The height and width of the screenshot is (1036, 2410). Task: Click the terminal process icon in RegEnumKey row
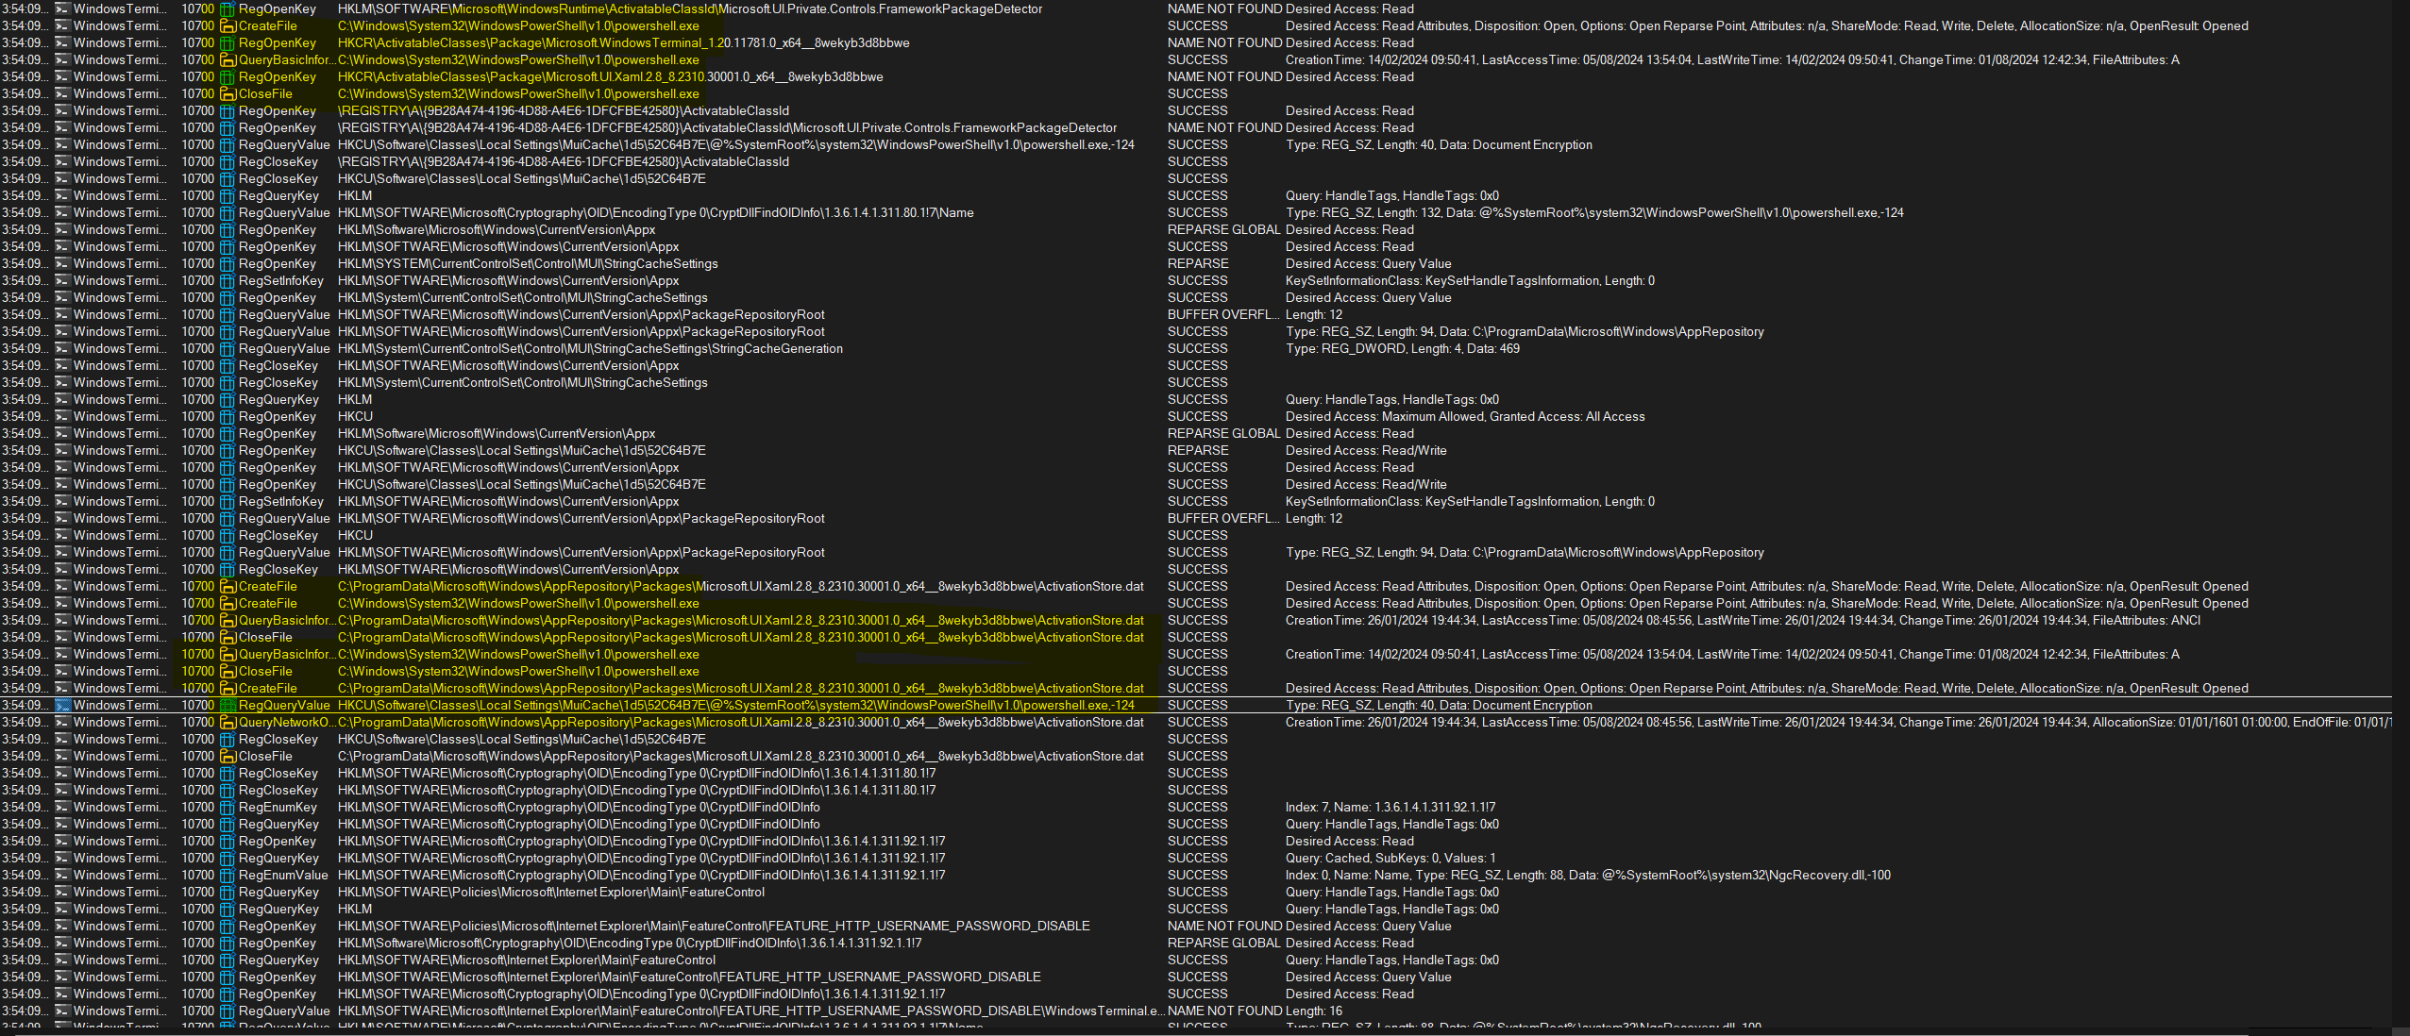pos(63,807)
